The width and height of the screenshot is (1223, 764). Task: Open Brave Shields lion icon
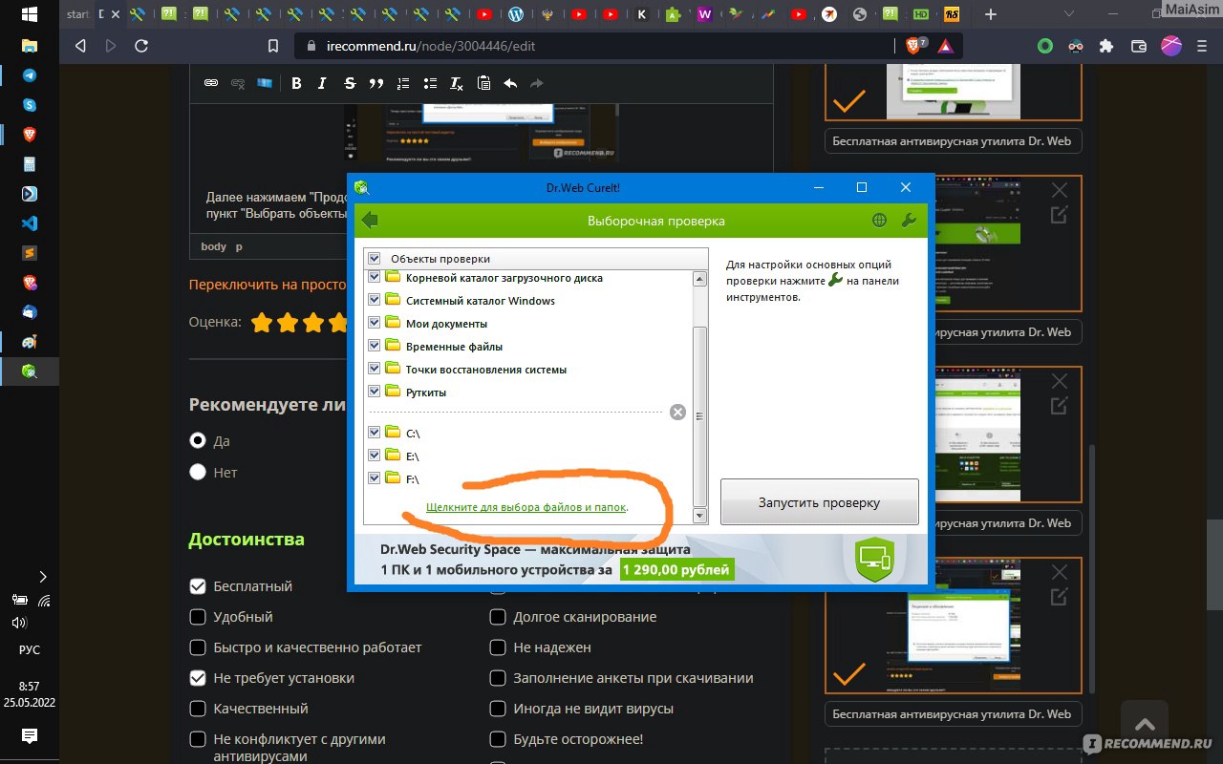(914, 45)
